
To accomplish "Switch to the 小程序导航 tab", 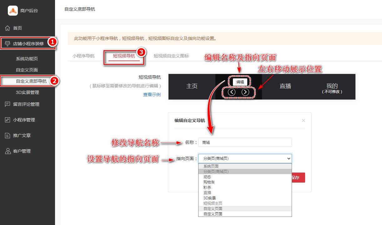I will [83, 56].
